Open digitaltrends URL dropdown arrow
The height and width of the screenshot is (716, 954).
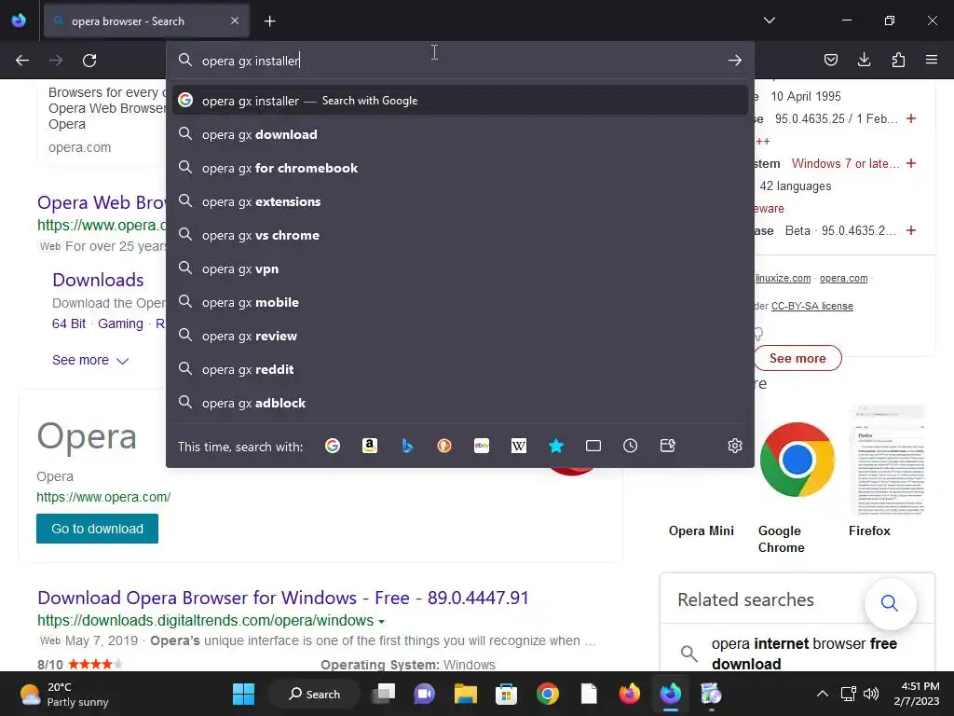(381, 622)
